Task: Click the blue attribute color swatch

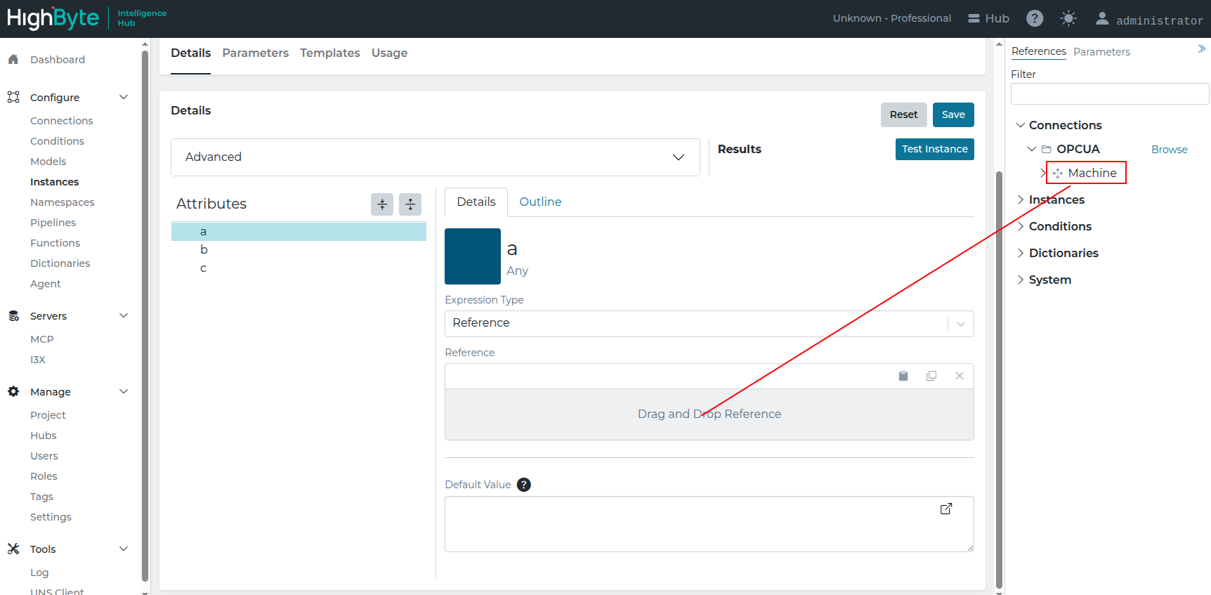Action: point(473,256)
